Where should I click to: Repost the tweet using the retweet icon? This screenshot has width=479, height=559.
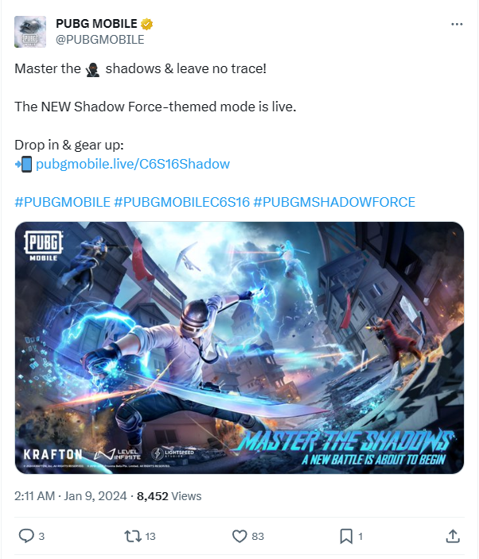133,536
